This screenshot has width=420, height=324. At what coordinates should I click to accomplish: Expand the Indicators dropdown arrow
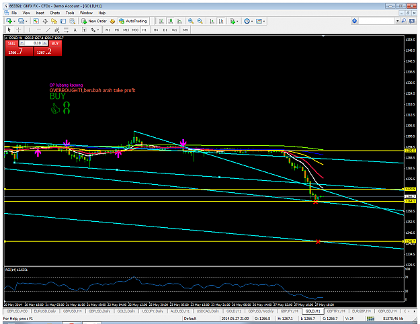[x=237, y=21]
